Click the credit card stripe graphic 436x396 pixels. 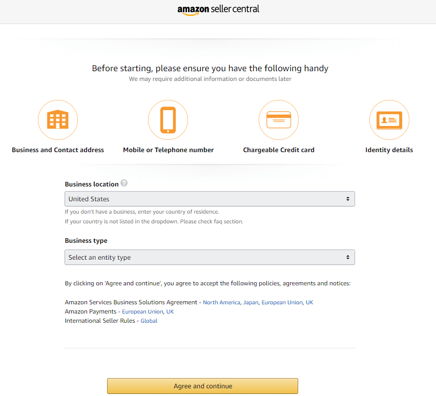point(279,117)
